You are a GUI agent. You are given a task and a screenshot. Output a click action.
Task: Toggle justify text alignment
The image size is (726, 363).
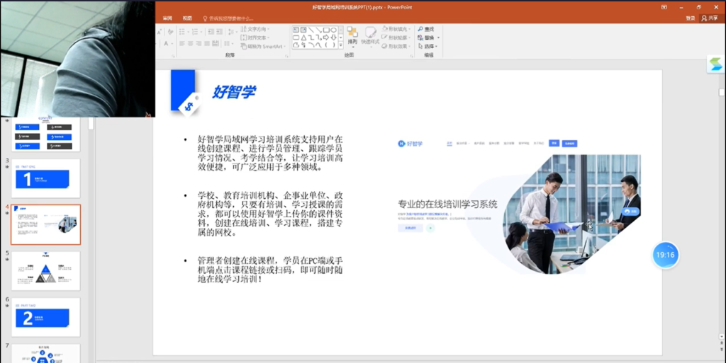tap(207, 43)
